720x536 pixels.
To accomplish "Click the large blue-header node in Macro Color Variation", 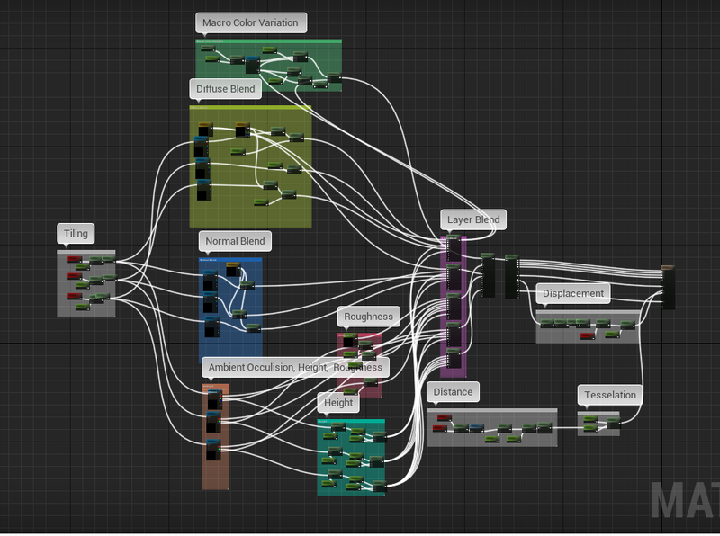I will (x=252, y=65).
